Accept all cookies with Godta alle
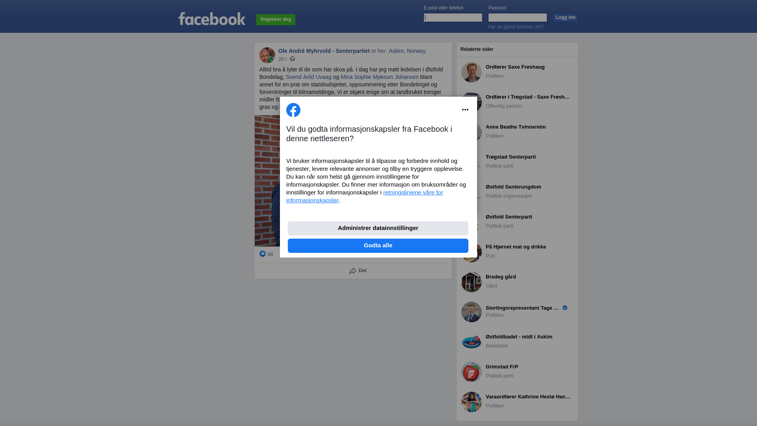 tap(378, 246)
